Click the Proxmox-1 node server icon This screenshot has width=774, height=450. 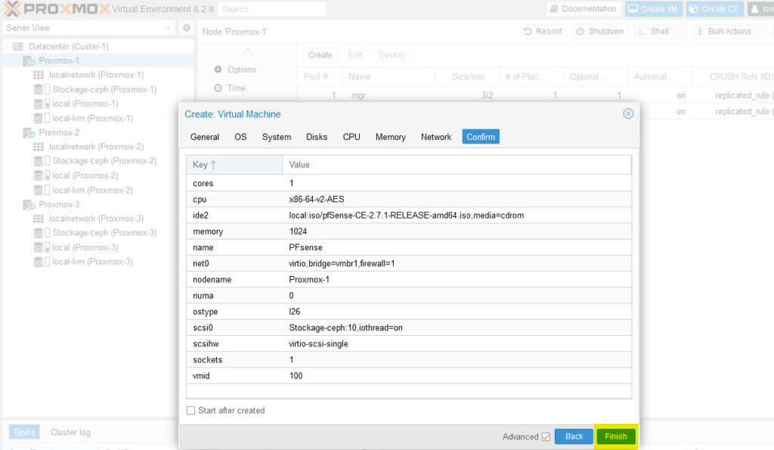coord(29,61)
